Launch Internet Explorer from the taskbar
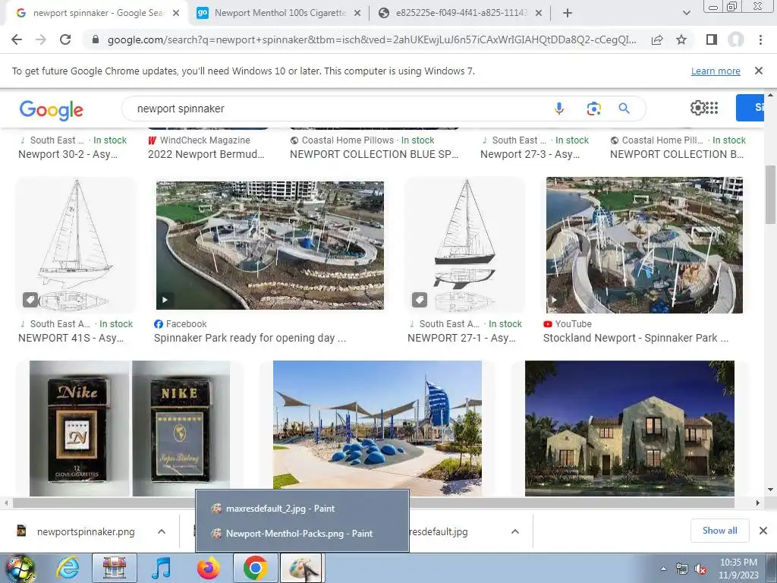 coord(68,568)
